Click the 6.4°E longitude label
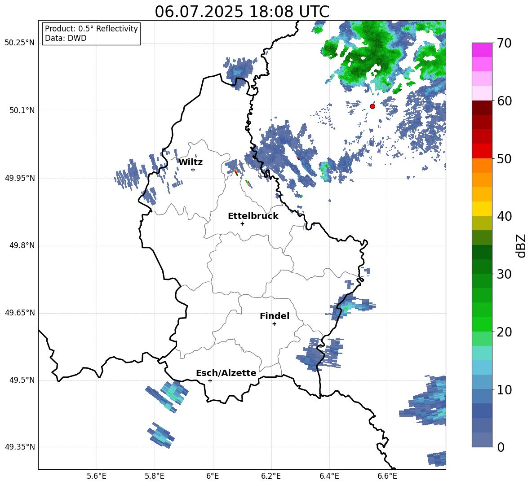532x485 pixels. pyautogui.click(x=329, y=476)
